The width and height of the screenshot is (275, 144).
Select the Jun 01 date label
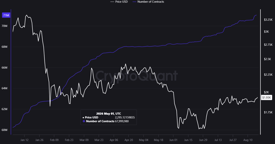pos(173,140)
